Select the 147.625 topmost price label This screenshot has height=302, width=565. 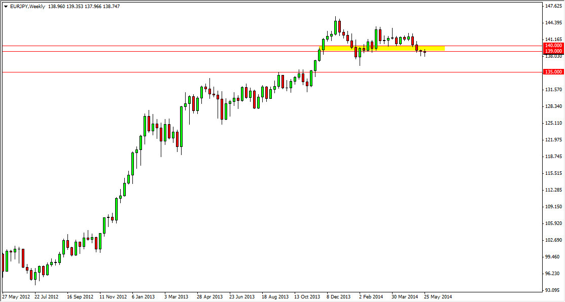click(553, 5)
